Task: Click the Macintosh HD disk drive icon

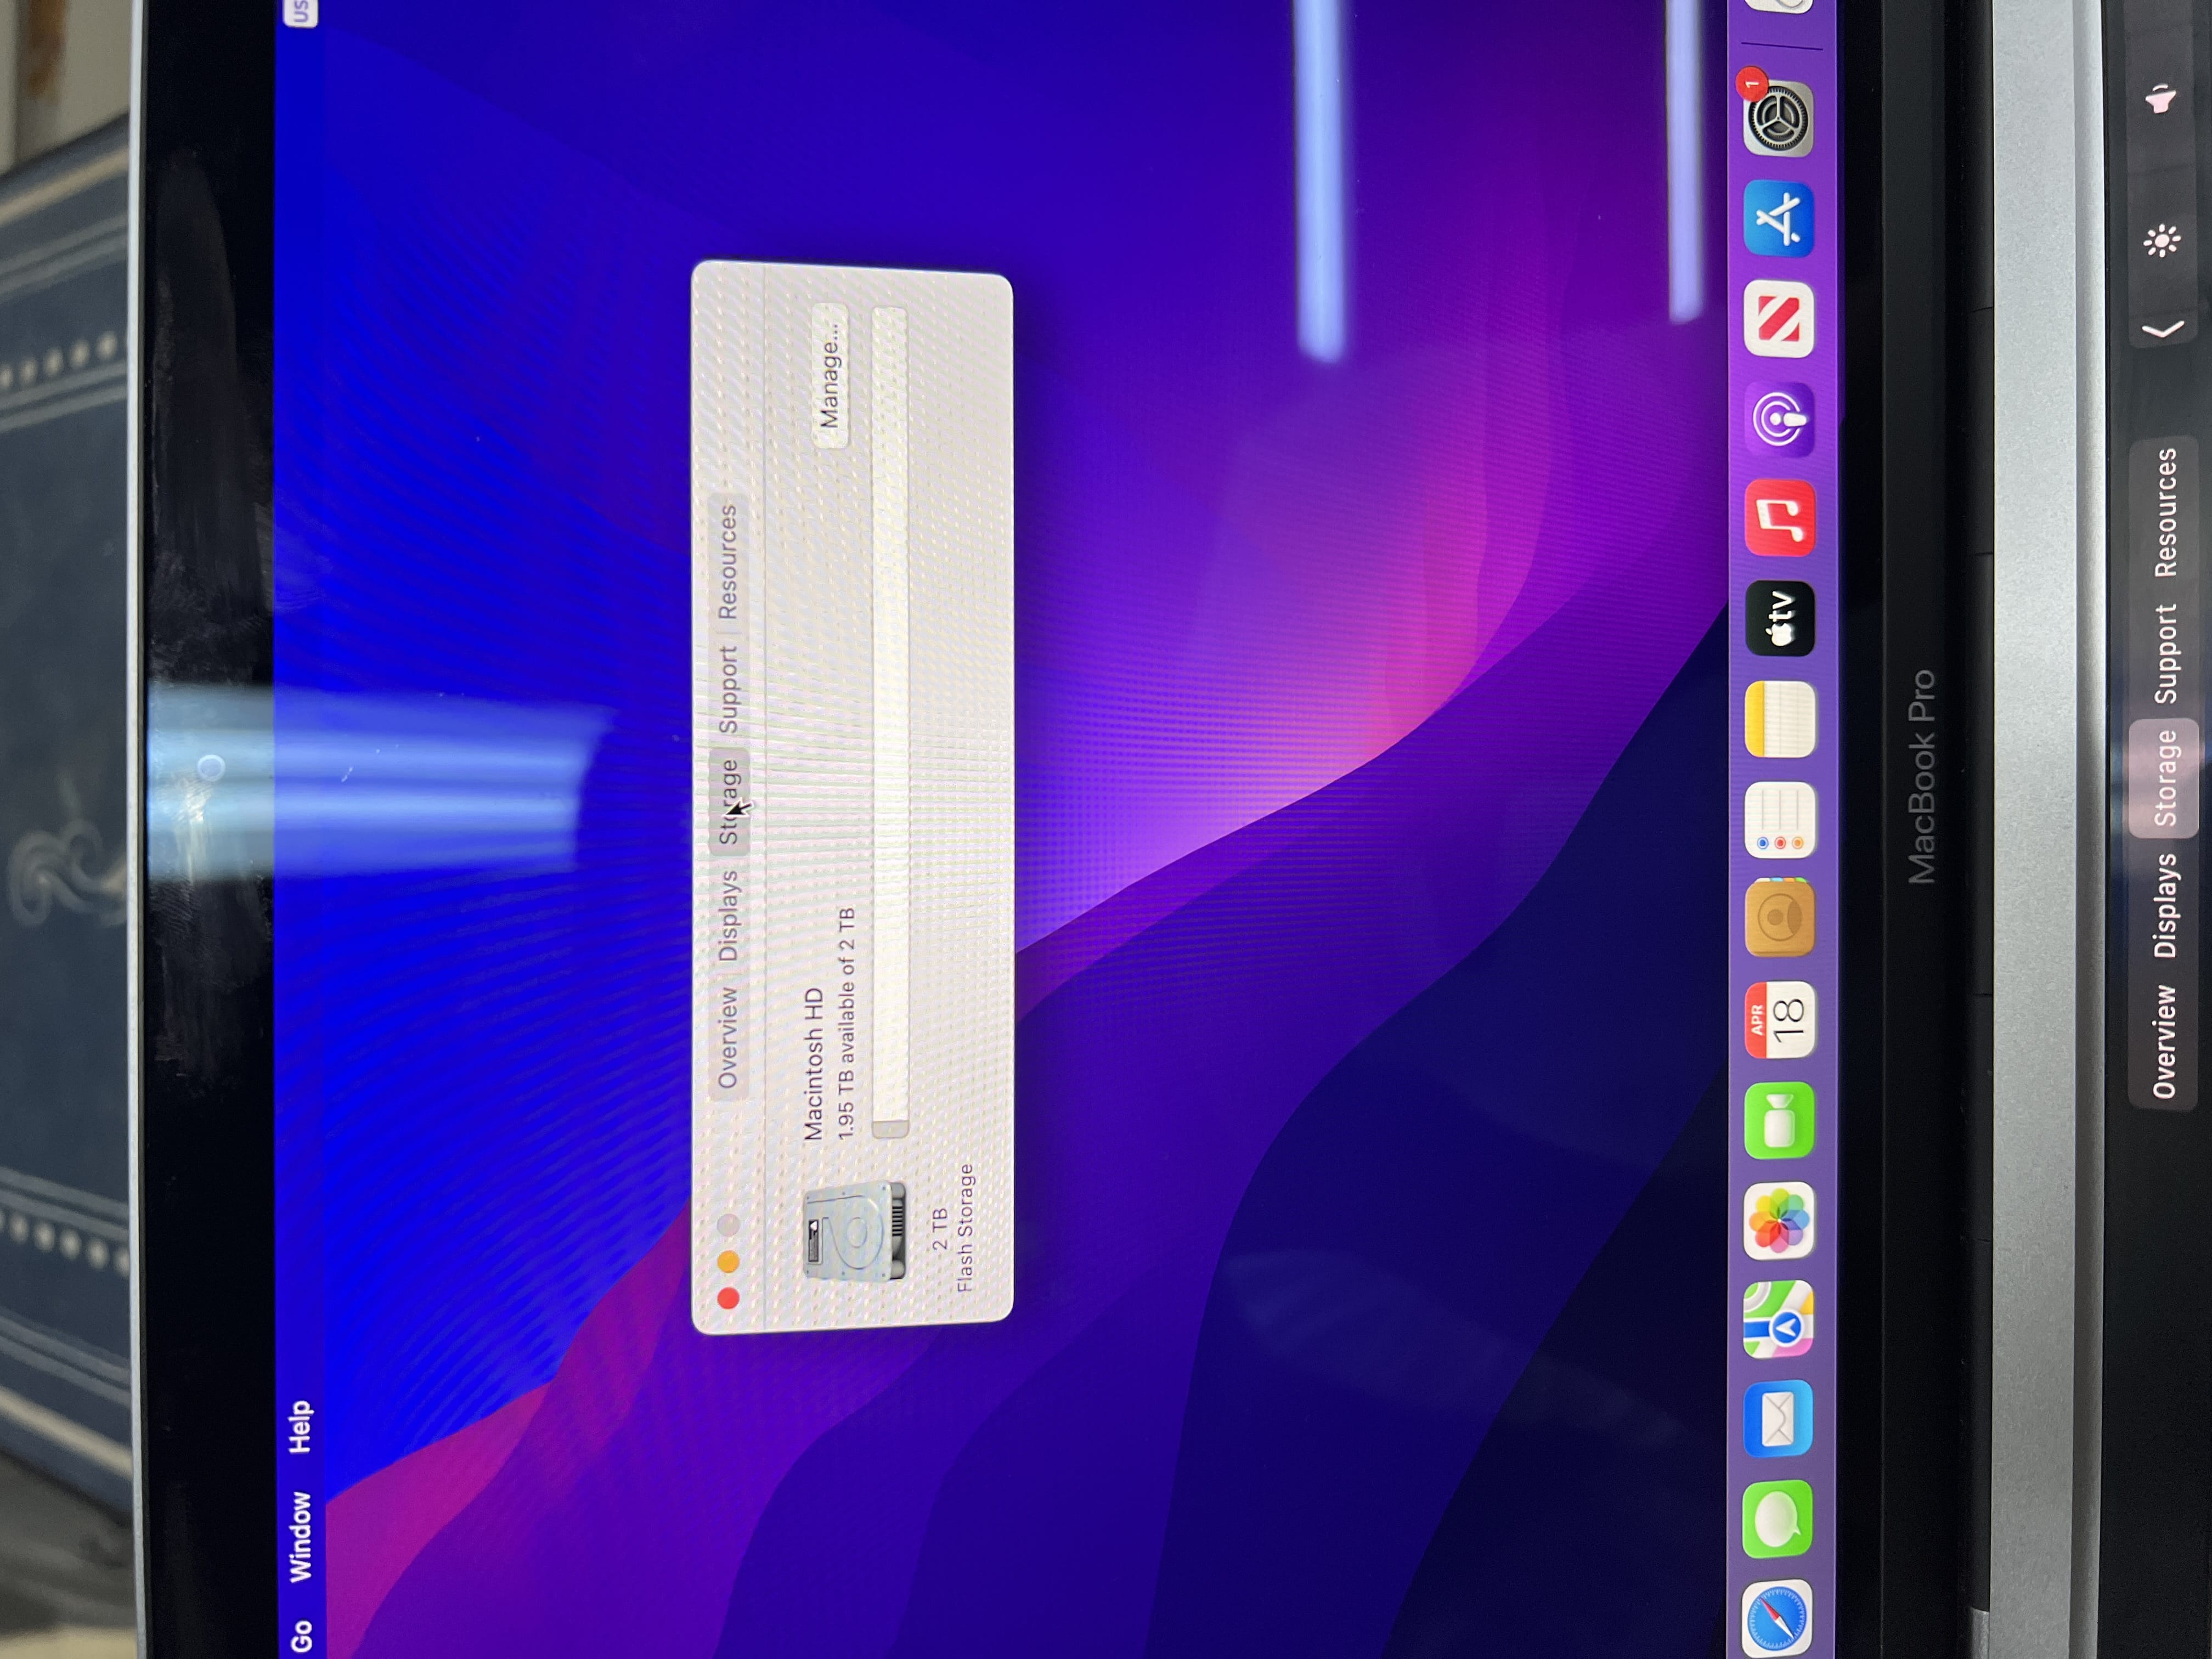Action: (x=855, y=1231)
